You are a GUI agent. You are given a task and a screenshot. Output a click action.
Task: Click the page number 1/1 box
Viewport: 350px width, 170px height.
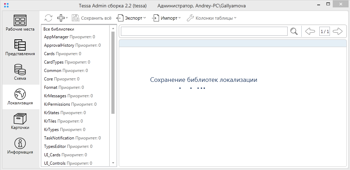pos(324,32)
